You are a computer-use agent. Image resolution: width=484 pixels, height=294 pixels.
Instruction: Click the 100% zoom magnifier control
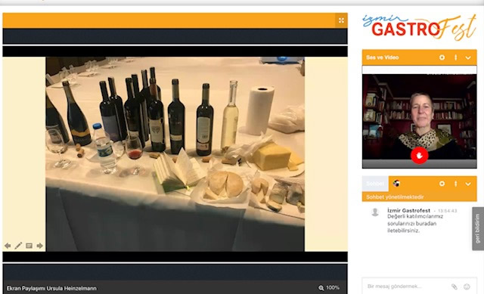[329, 287]
